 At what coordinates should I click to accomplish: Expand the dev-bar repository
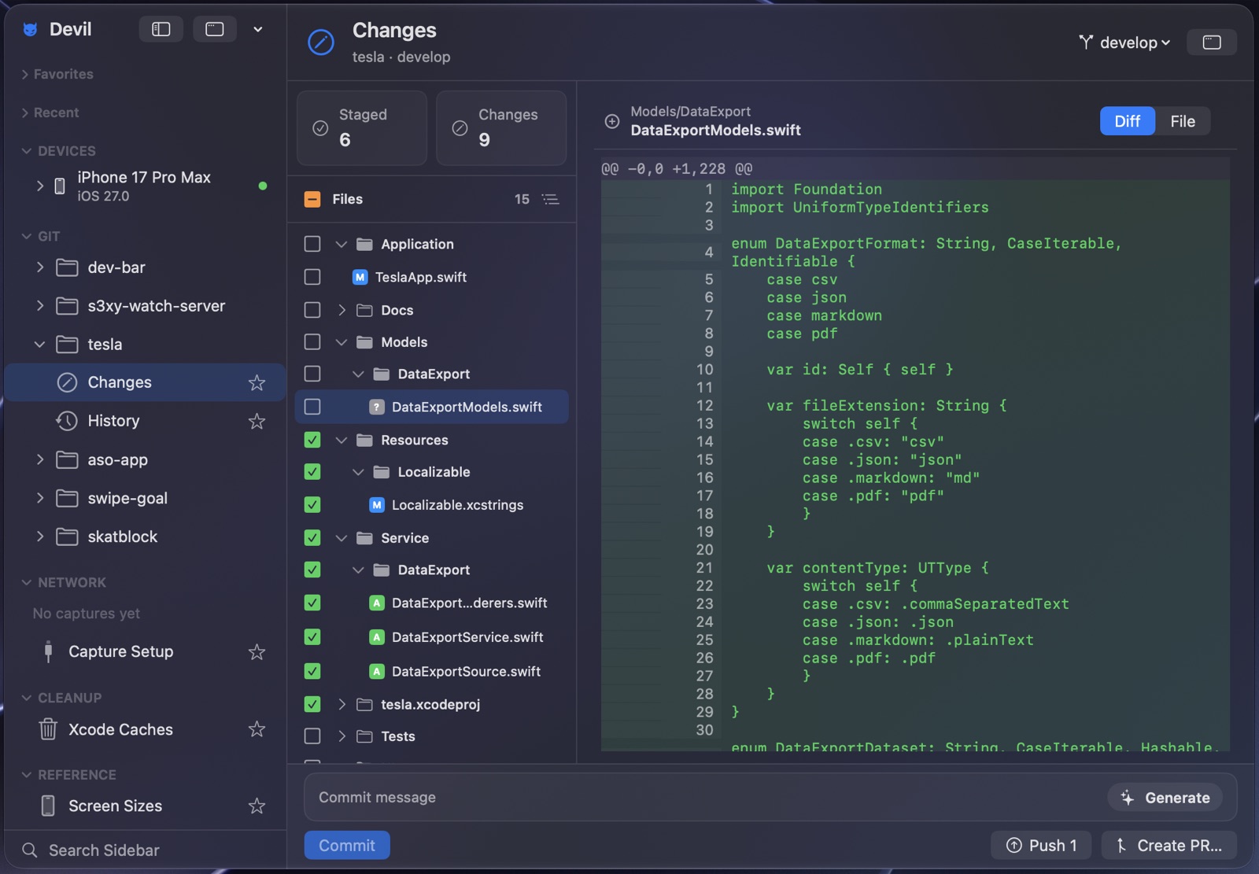[x=40, y=267]
